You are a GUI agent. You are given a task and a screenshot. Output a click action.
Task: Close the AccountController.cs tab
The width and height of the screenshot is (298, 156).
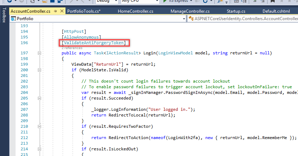(62, 11)
